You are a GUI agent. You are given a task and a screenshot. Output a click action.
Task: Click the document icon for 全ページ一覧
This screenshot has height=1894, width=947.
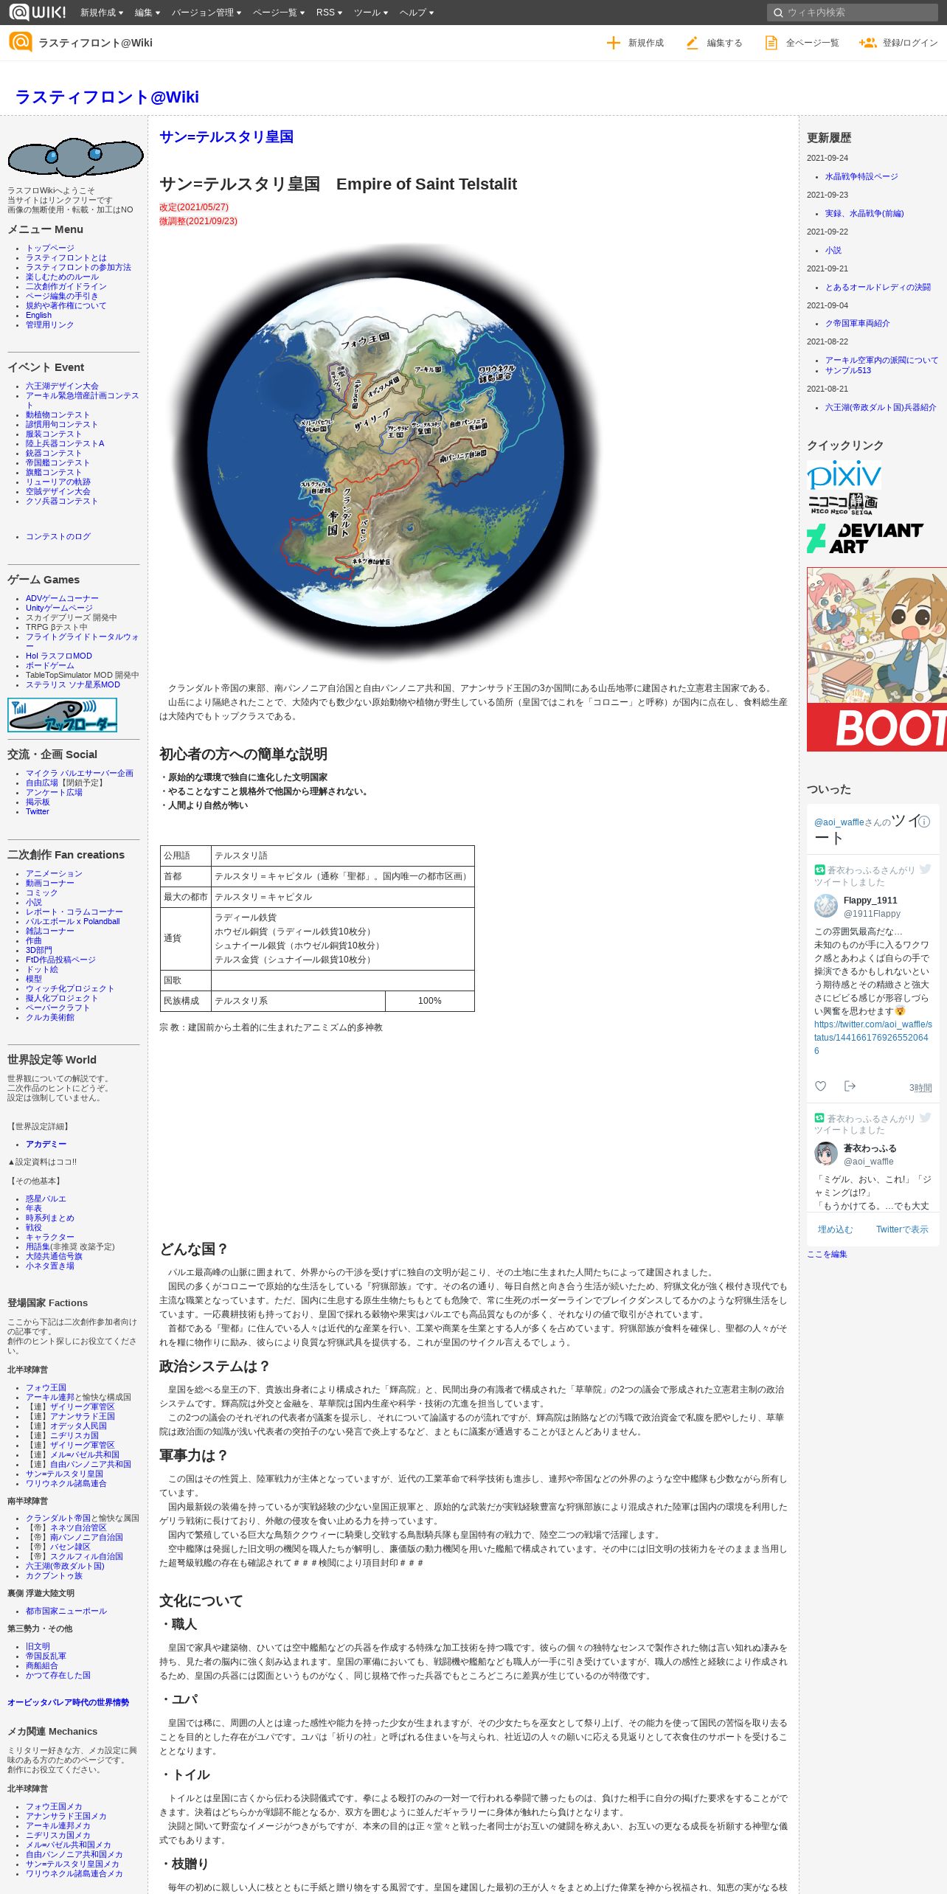coord(771,43)
